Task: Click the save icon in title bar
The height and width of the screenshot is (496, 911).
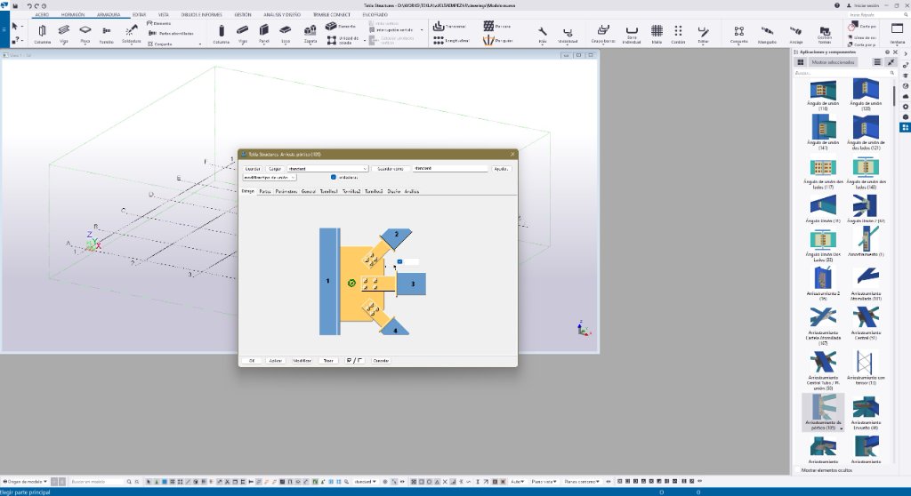Action: [x=15, y=6]
